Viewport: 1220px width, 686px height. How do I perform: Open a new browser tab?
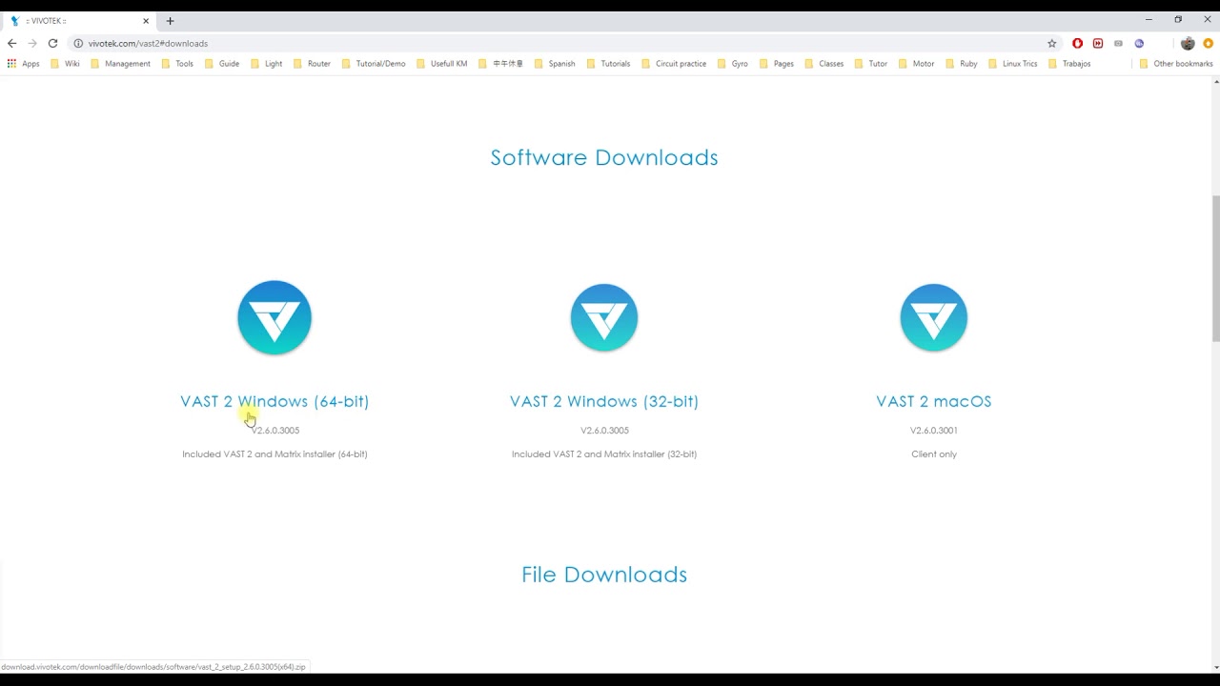[170, 20]
